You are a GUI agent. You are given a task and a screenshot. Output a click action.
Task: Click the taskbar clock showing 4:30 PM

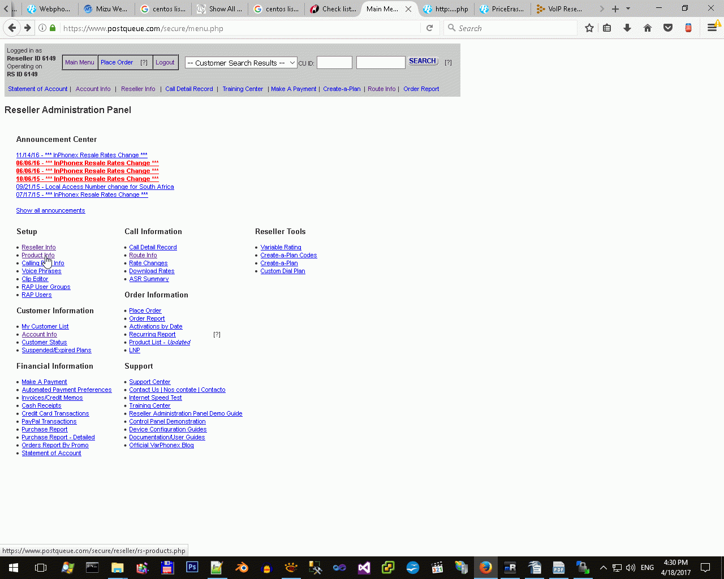pos(676,568)
